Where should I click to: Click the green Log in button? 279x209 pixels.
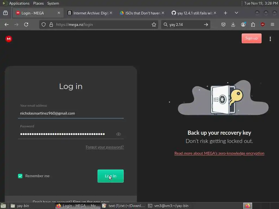pyautogui.click(x=111, y=176)
